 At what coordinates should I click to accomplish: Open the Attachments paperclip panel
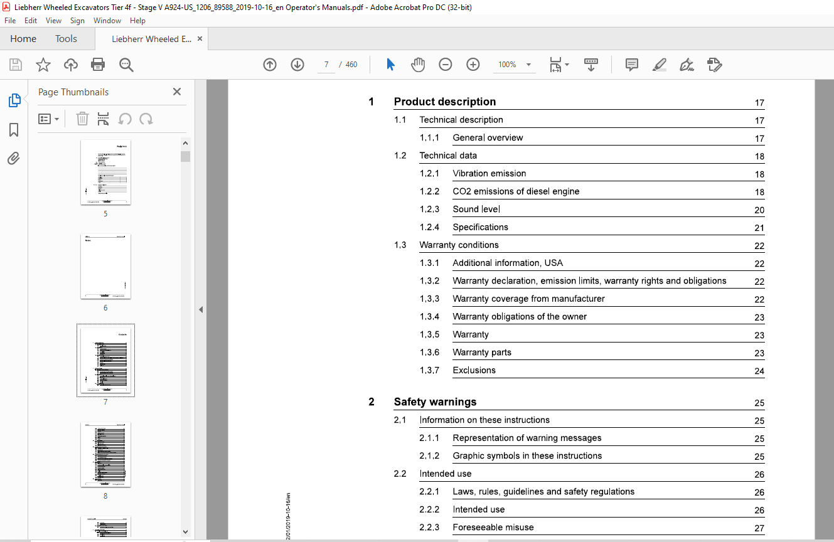click(14, 158)
